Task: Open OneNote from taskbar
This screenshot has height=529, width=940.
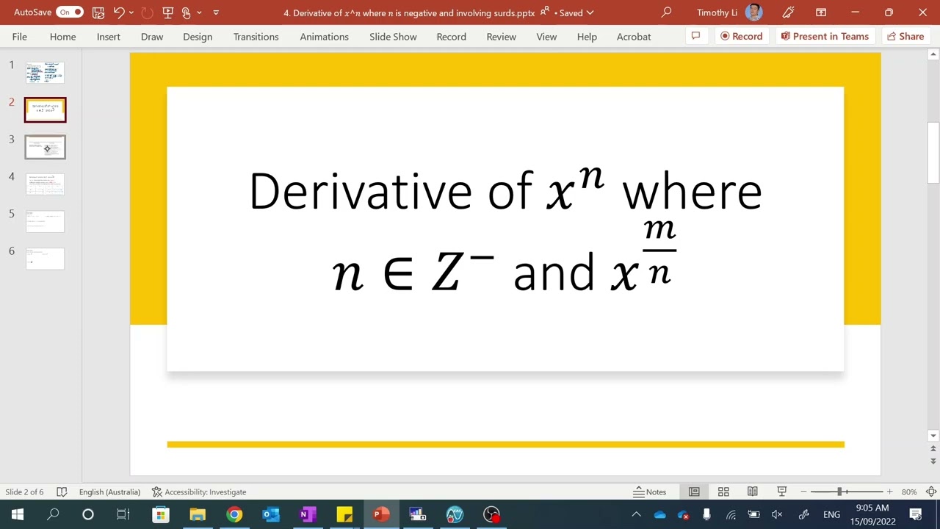Action: [x=308, y=514]
